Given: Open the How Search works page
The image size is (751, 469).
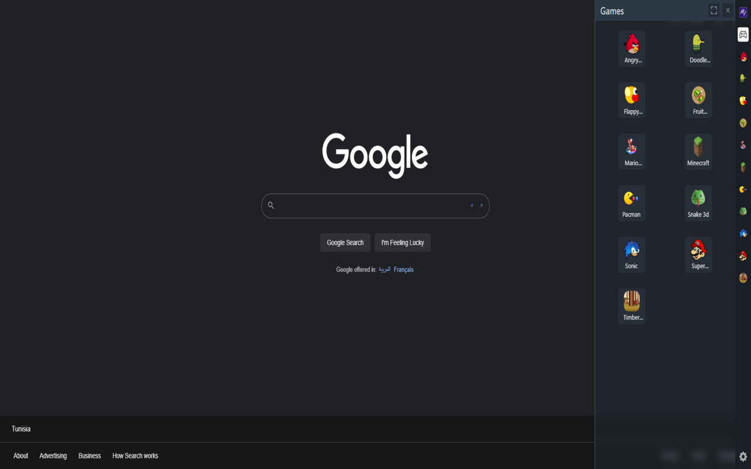Looking at the screenshot, I should [x=135, y=456].
